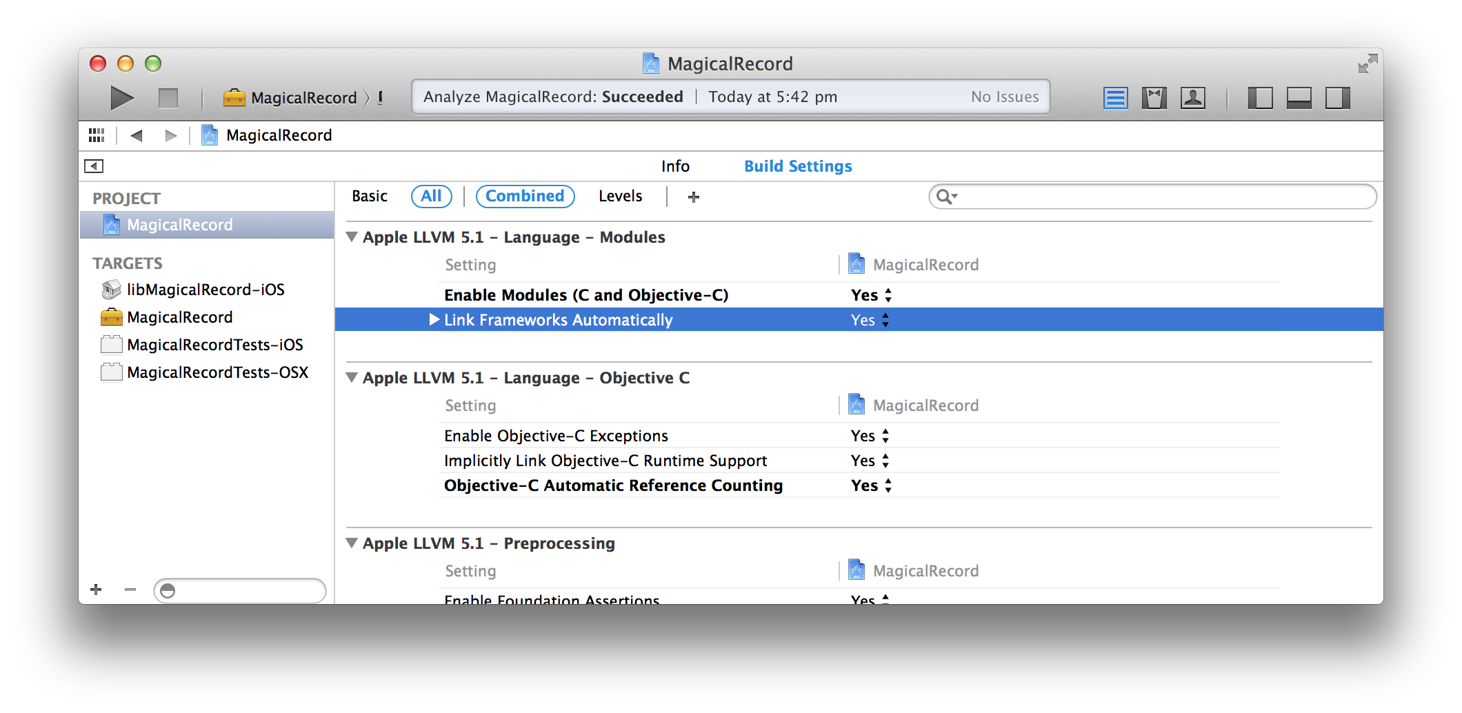The height and width of the screenshot is (713, 1462).
Task: Click the project icon in title bar
Action: click(x=651, y=63)
